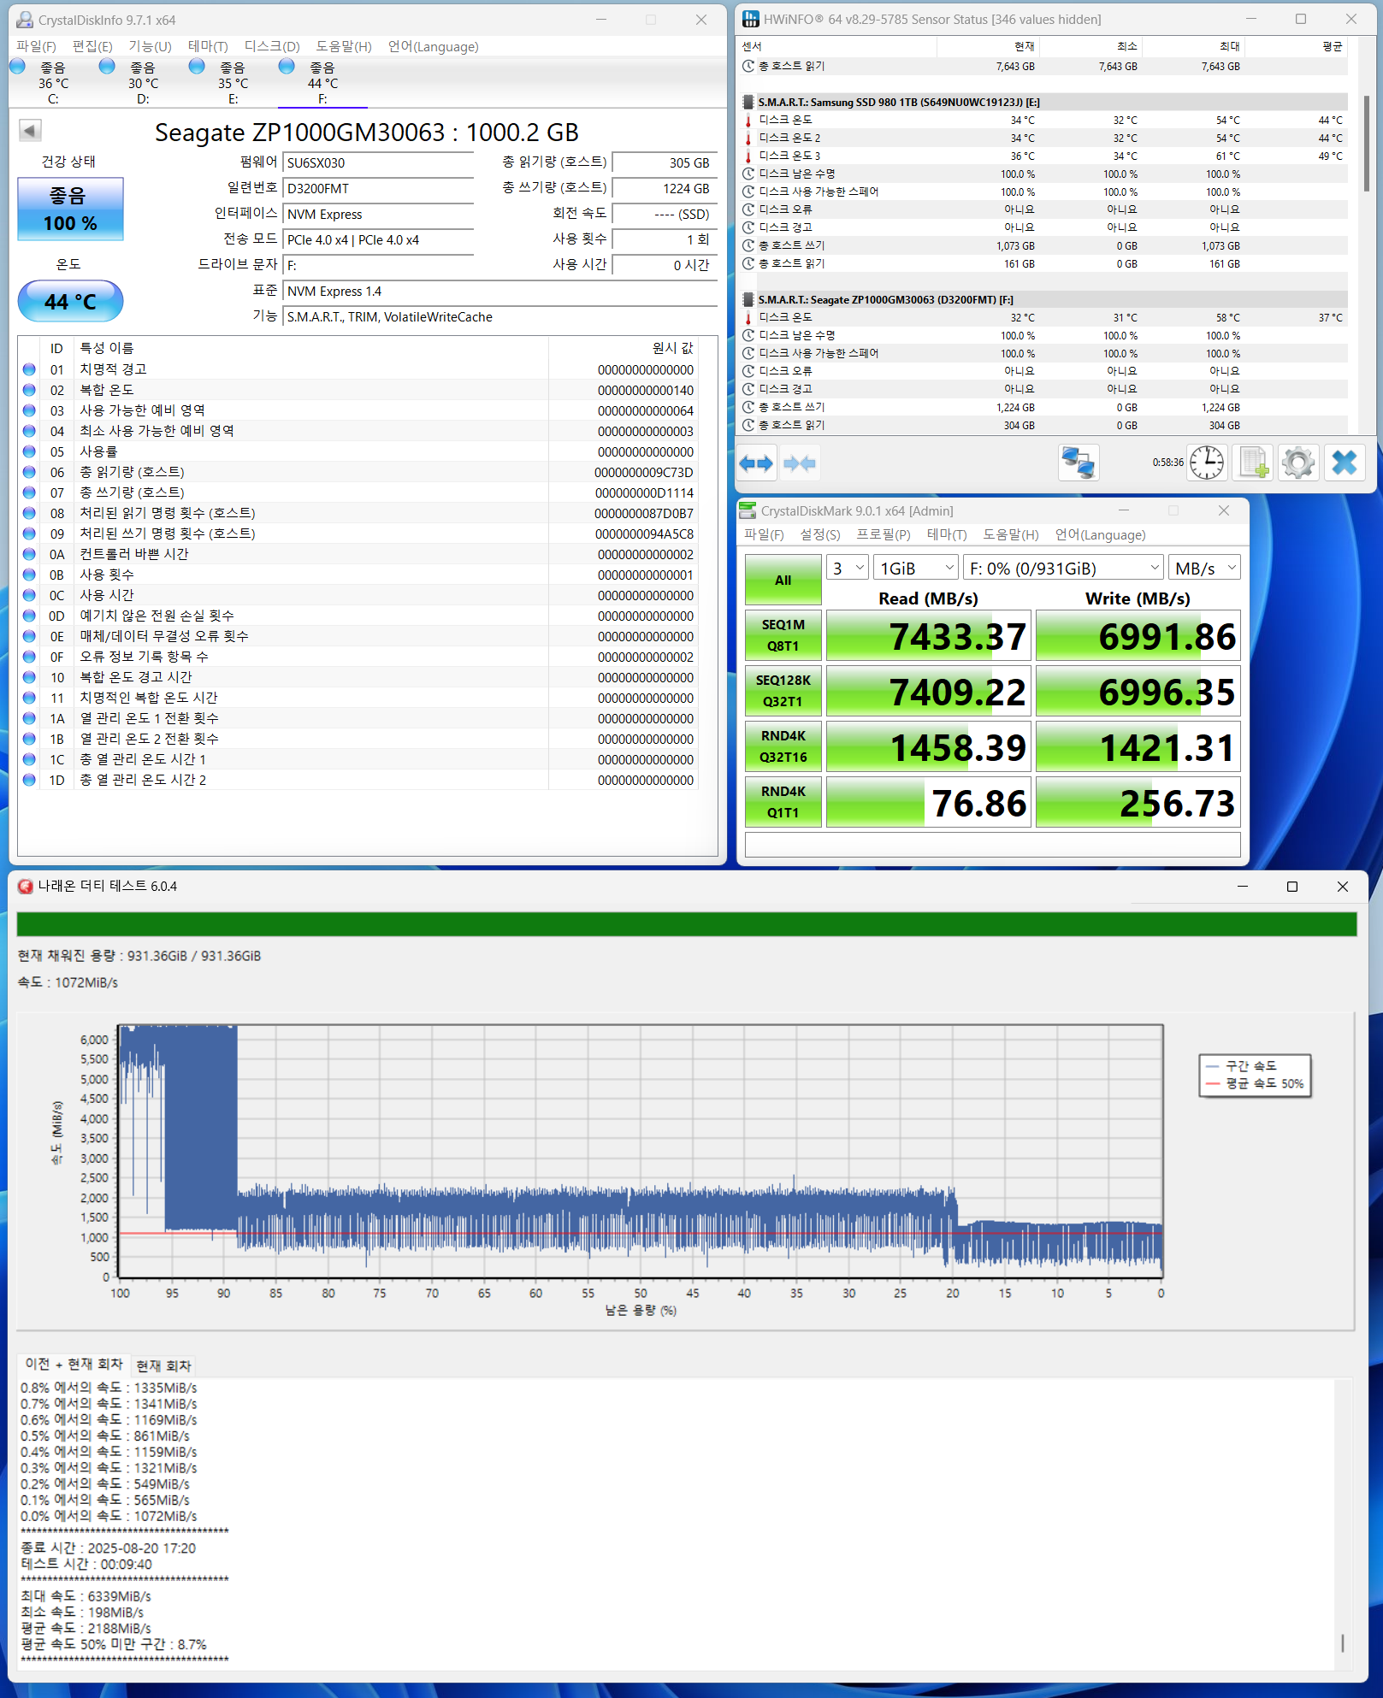Open HWiNFO remote network monitoring icon
This screenshot has height=1698, width=1383.
[x=1078, y=463]
